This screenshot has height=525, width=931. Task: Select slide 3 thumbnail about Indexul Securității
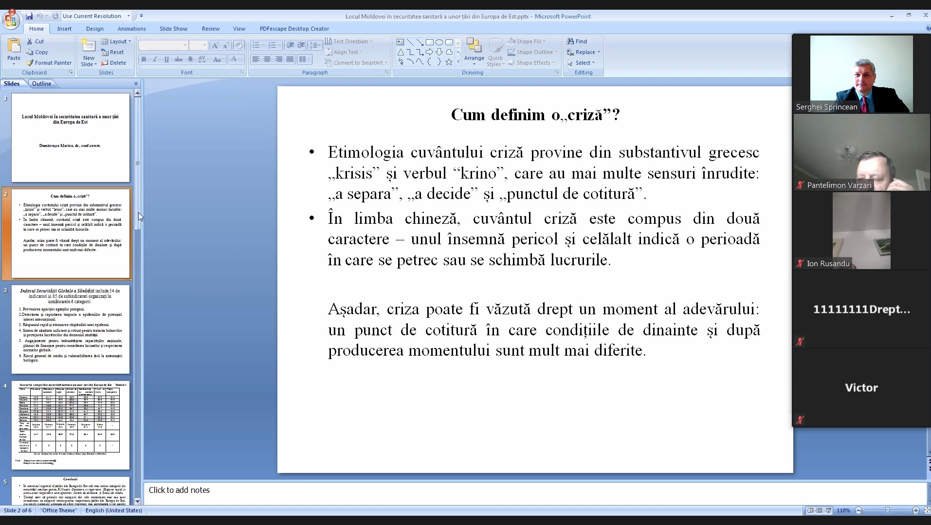click(x=71, y=329)
